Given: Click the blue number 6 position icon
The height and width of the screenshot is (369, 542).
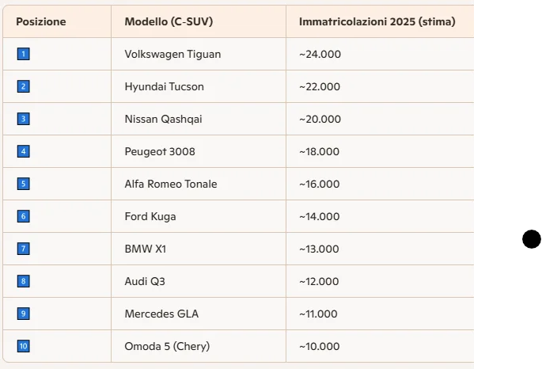Looking at the screenshot, I should 23,216.
